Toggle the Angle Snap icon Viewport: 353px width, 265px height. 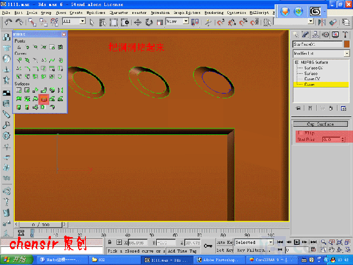click(x=232, y=22)
